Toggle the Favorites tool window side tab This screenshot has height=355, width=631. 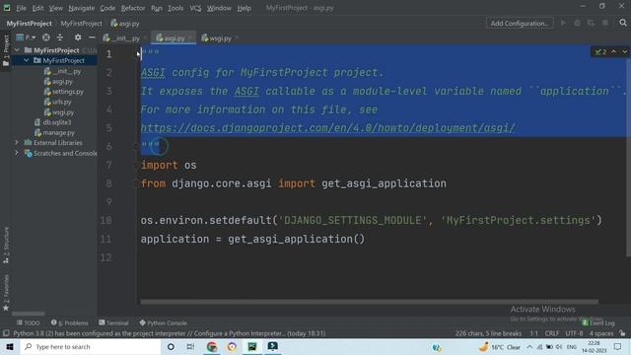6,293
